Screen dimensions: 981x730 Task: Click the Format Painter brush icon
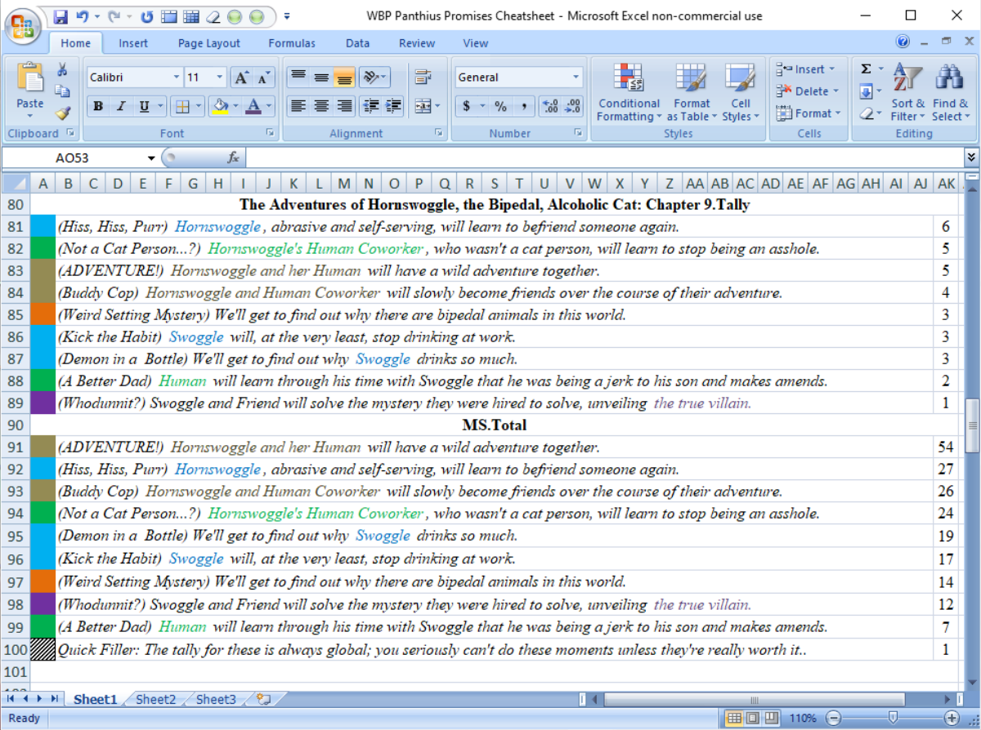pyautogui.click(x=63, y=114)
